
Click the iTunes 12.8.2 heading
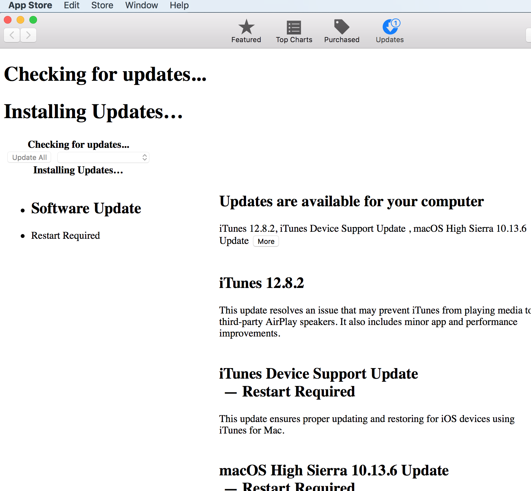[262, 283]
